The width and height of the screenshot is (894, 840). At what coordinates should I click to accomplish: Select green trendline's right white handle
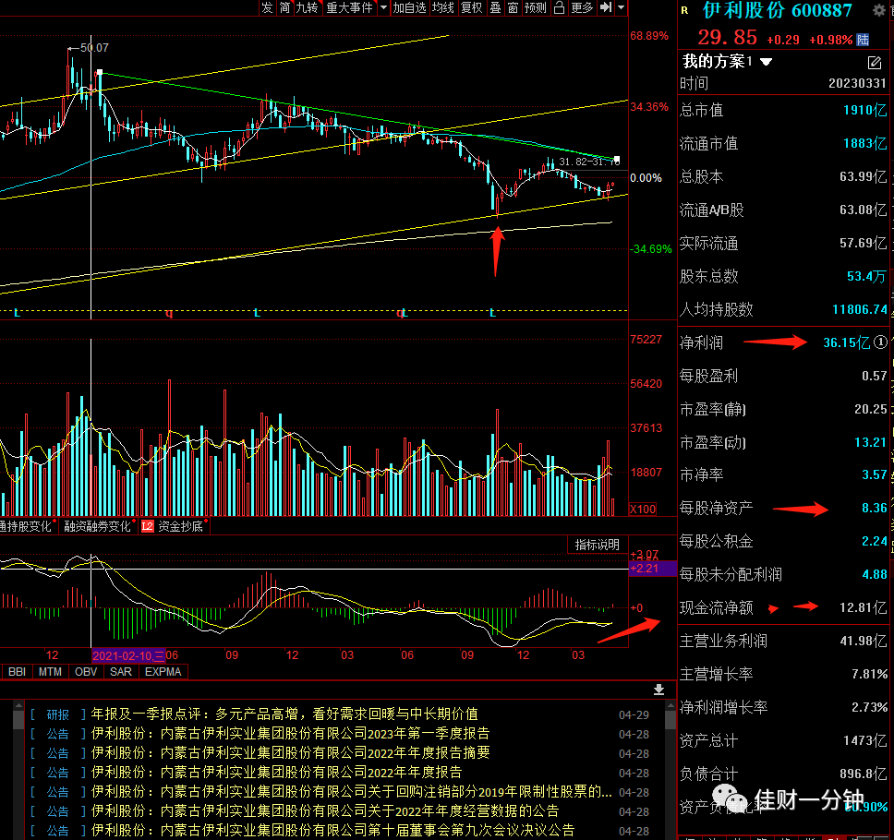(616, 159)
